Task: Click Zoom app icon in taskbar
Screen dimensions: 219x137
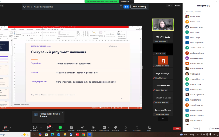Action: coord(90,135)
